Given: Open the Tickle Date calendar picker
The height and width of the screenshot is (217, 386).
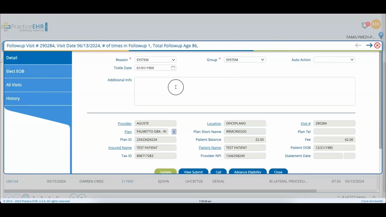Looking at the screenshot, I should click(173, 68).
